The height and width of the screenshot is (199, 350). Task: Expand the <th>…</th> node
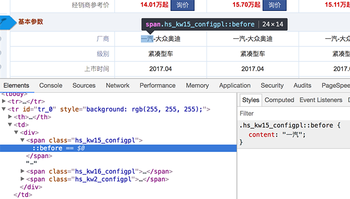tap(10, 117)
